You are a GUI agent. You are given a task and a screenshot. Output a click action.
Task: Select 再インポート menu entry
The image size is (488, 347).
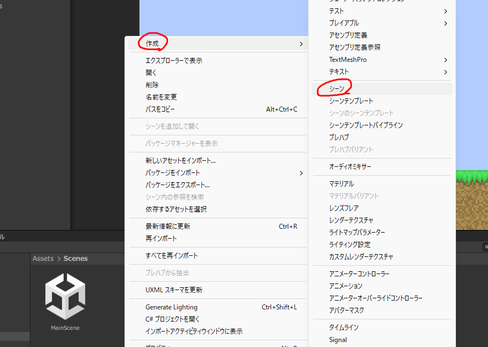(x=217, y=239)
